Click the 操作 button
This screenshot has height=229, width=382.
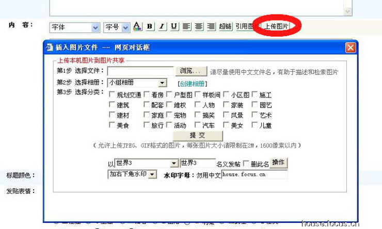point(278,162)
